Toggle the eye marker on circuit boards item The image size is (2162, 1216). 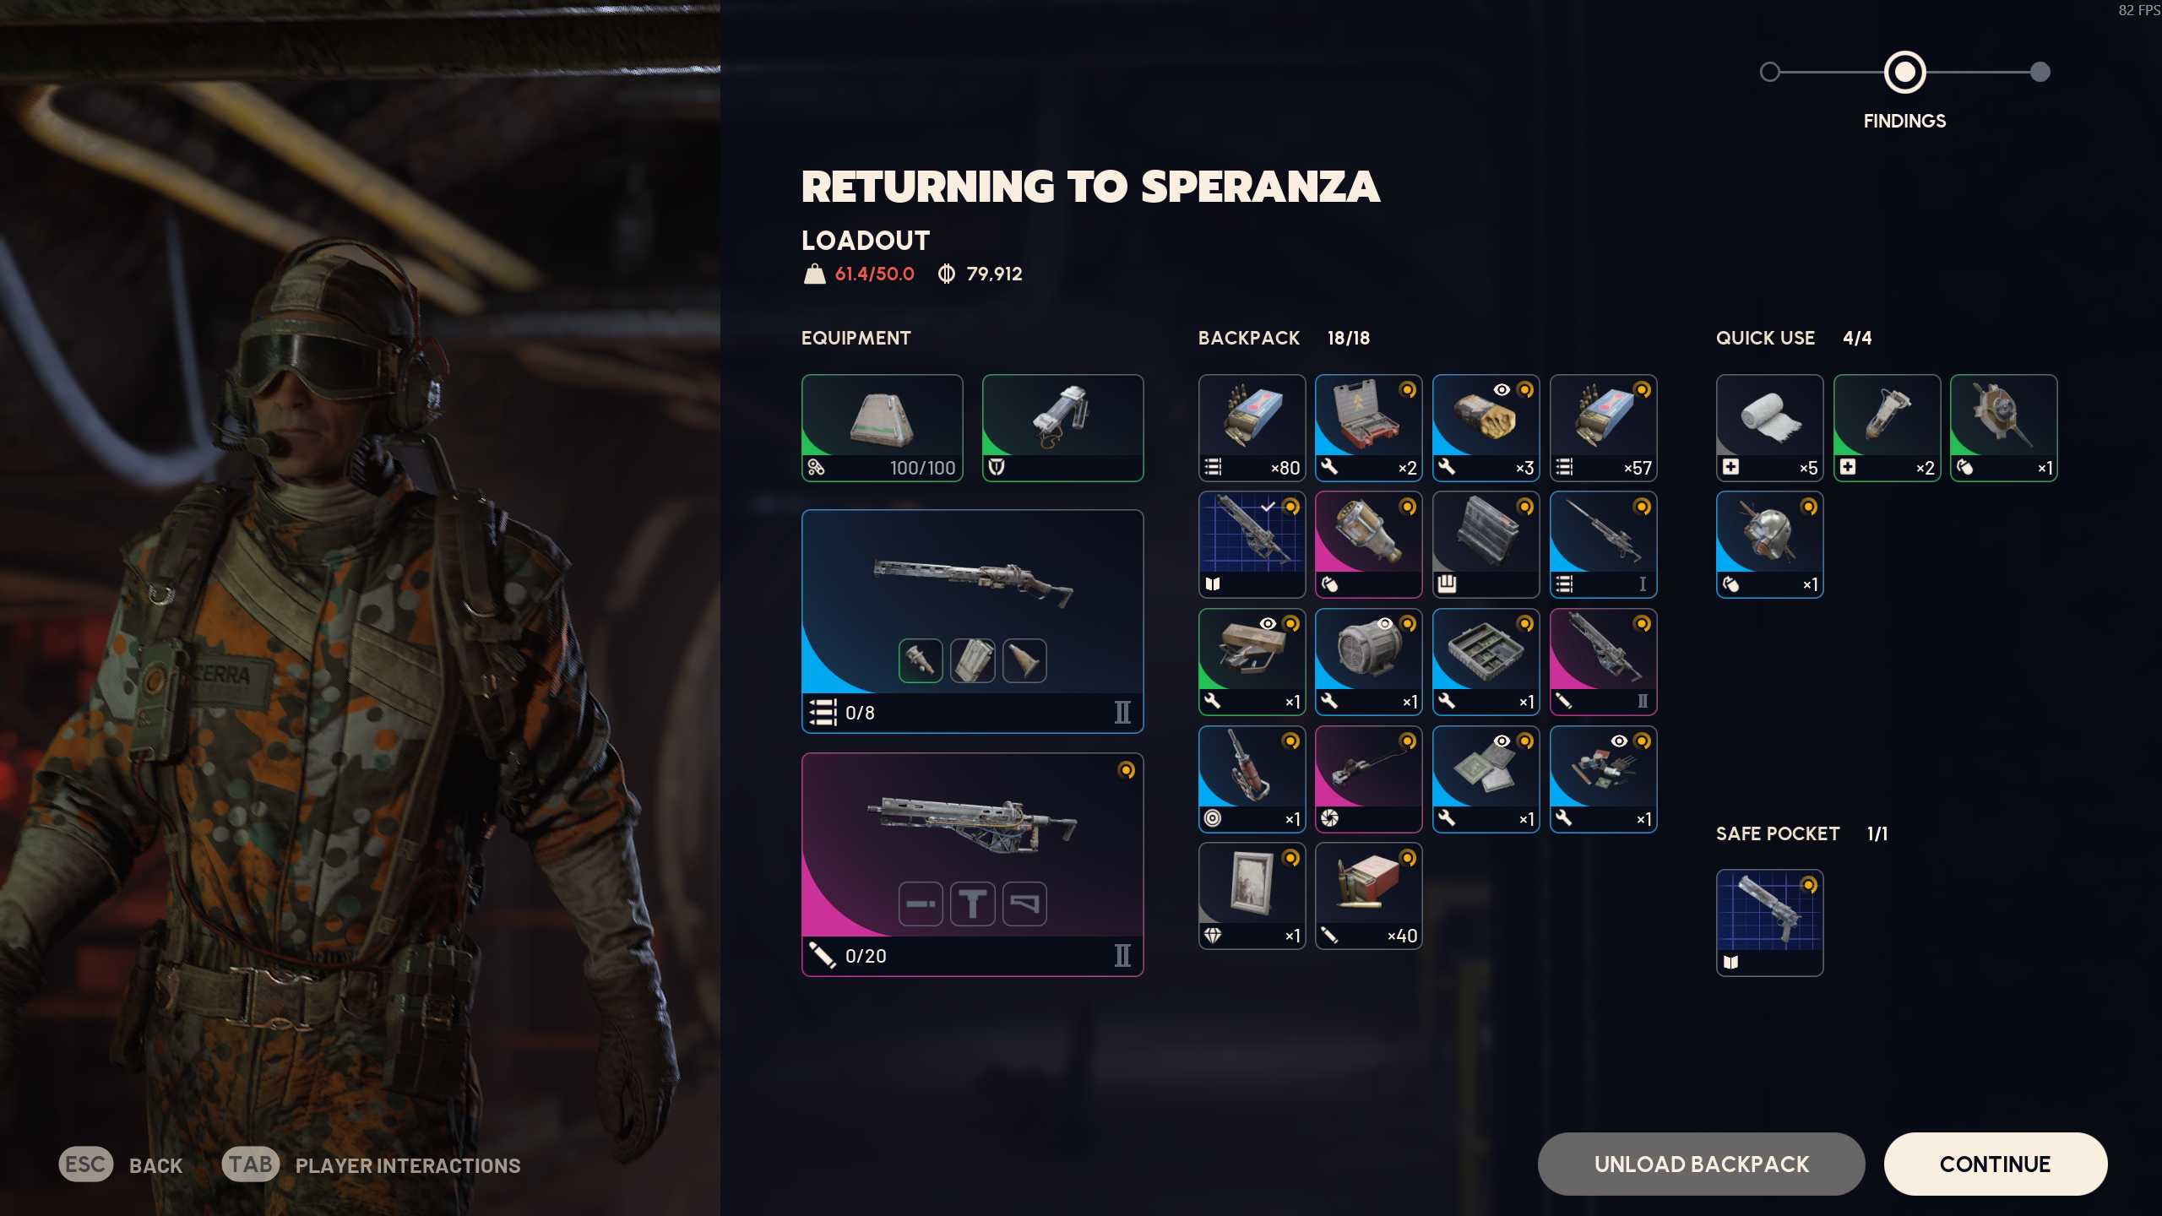click(1502, 741)
